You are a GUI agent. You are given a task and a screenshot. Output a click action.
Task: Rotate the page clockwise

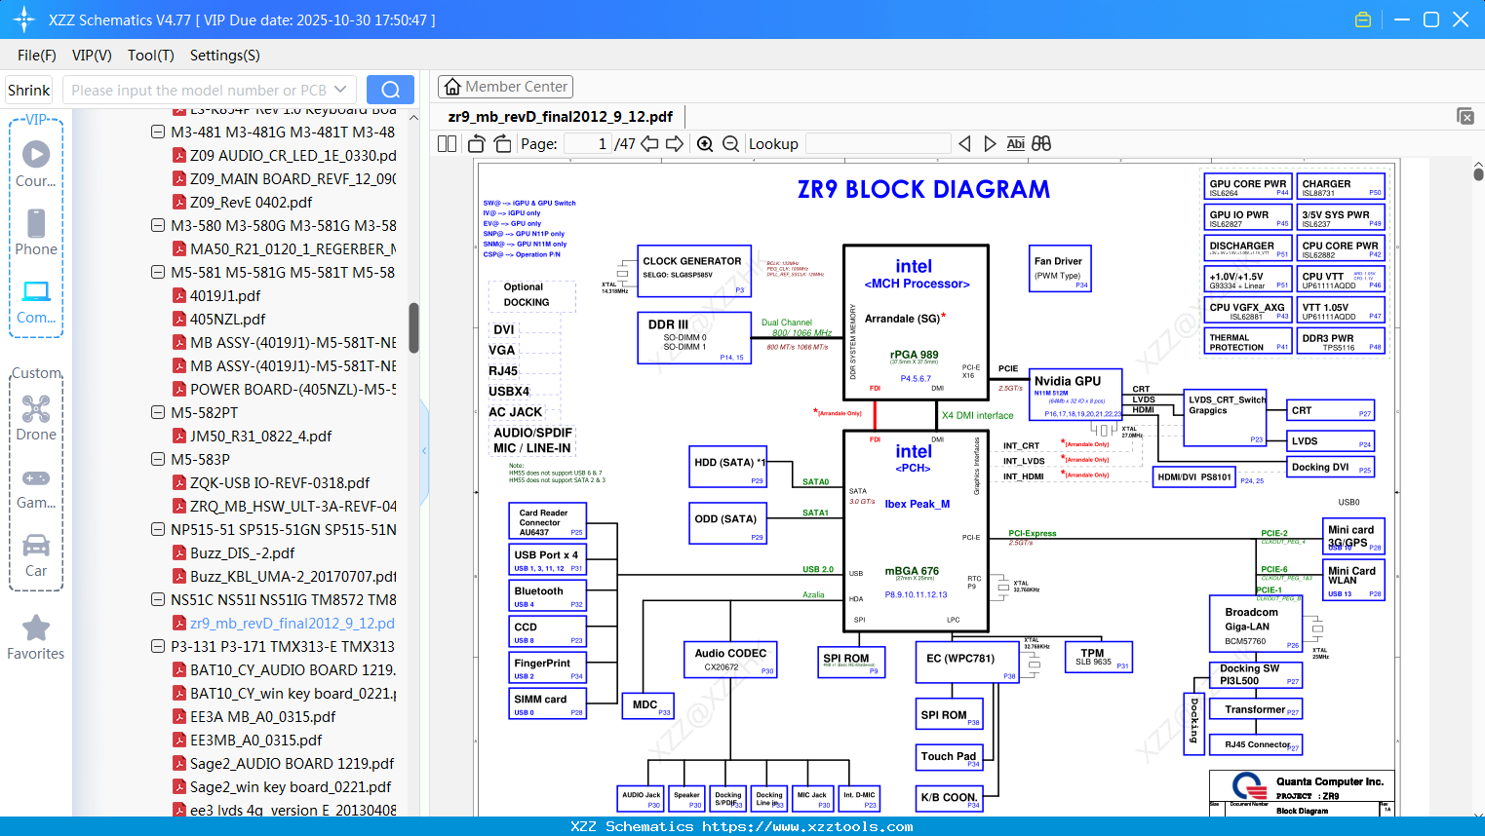[x=502, y=143]
